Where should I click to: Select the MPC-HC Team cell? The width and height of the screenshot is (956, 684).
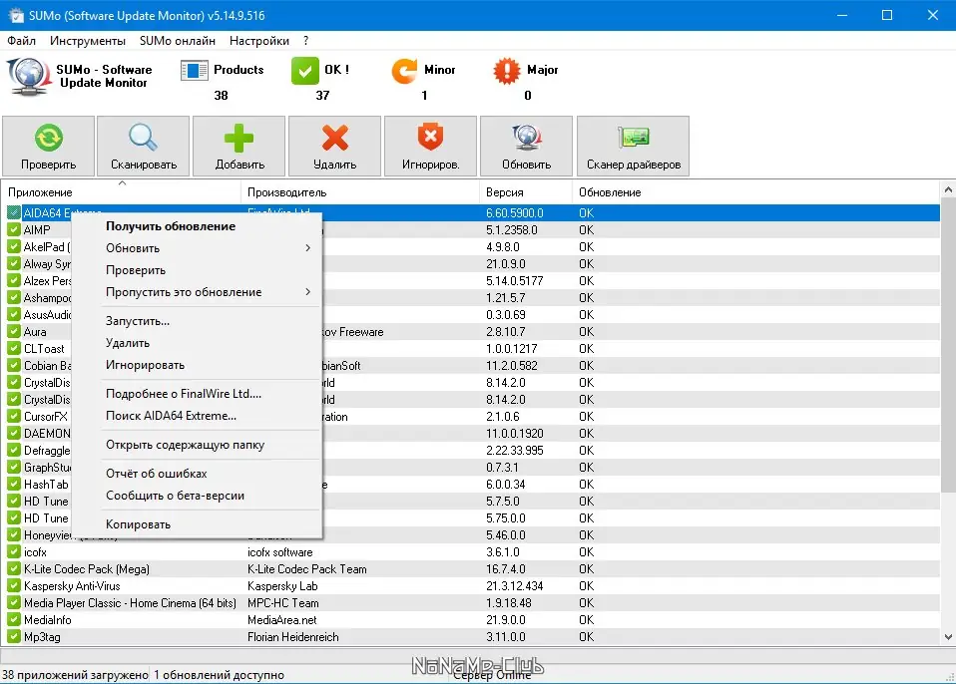pos(282,603)
